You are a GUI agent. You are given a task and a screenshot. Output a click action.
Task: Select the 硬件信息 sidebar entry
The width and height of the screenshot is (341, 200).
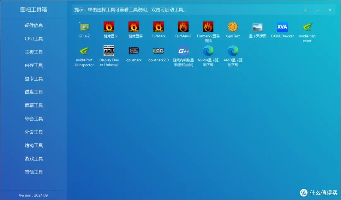[x=33, y=25]
